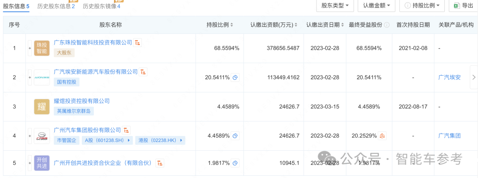478x178 pixels.
Task: View pie chart beside 1.9817% holding ratio
Action: coord(235,163)
